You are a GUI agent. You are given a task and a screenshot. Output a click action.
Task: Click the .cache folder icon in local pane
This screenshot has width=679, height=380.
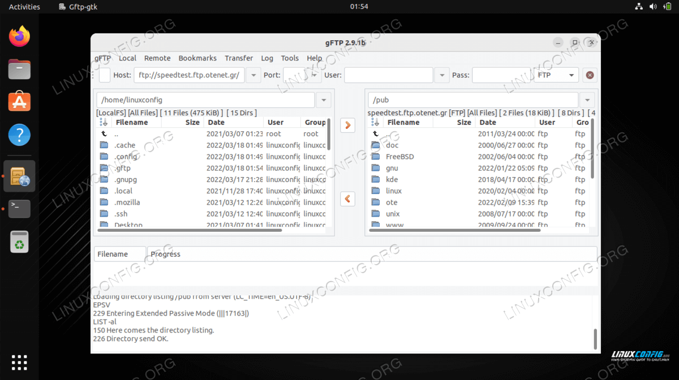coord(104,145)
